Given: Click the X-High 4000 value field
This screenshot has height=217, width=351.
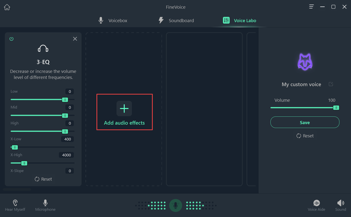Looking at the screenshot, I should tap(66, 155).
